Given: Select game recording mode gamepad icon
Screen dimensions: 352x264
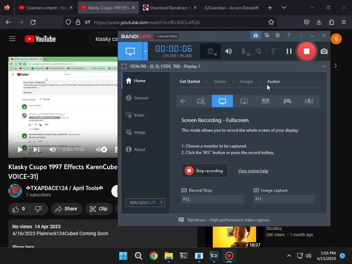Looking at the screenshot, I should click(x=287, y=101).
